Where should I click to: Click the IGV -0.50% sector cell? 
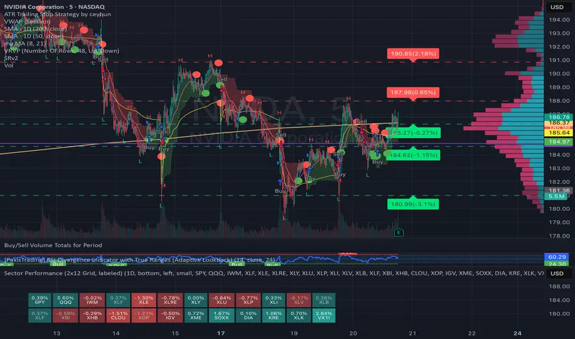coord(170,316)
